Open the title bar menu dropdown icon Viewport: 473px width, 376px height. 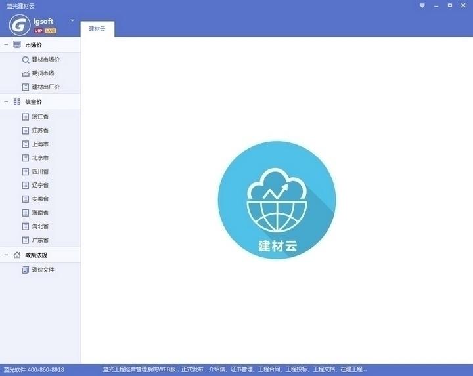[x=422, y=6]
